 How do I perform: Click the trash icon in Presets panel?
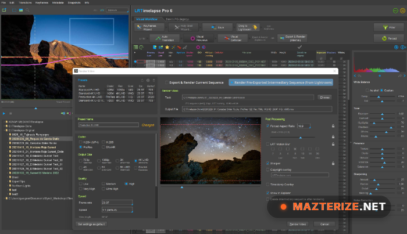[153, 80]
